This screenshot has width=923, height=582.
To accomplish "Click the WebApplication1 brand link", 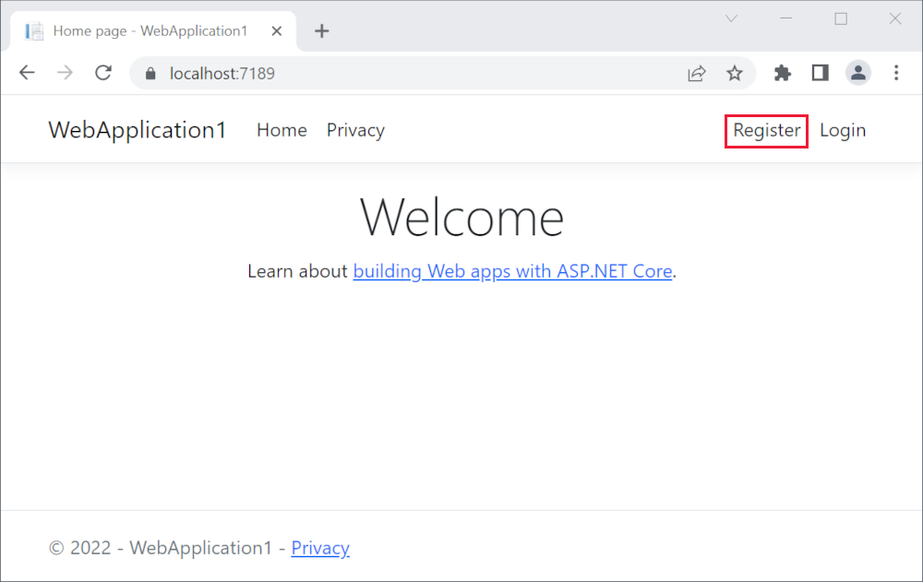I will point(137,130).
